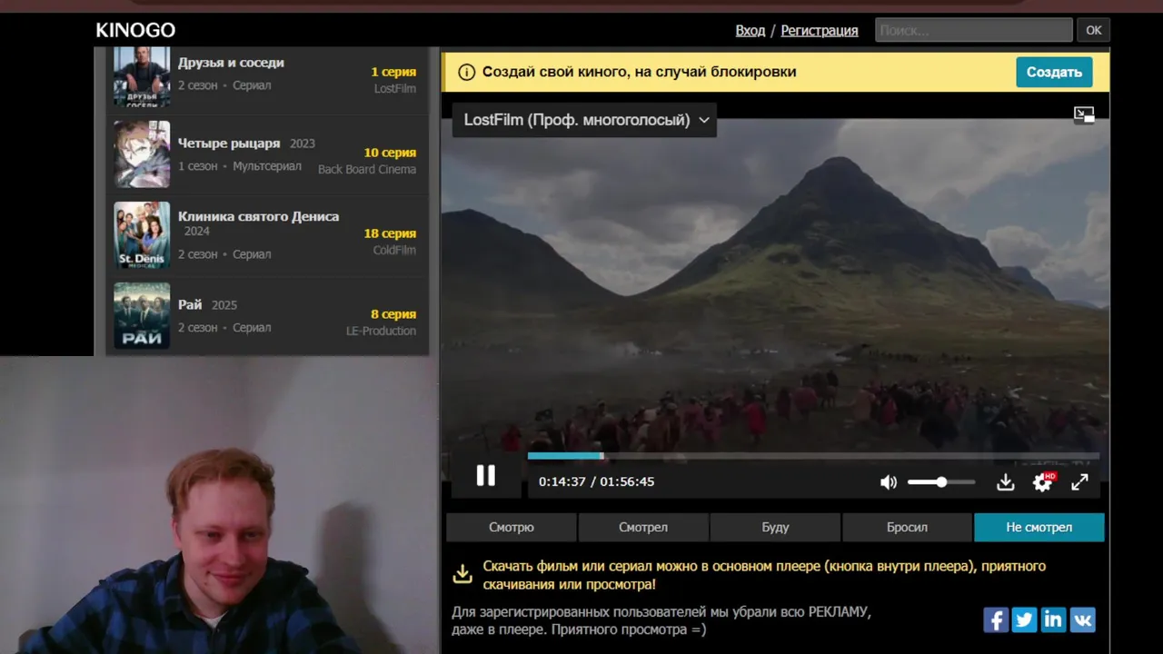Open the Вход login link
Viewport: 1163px width, 654px height.
[750, 30]
